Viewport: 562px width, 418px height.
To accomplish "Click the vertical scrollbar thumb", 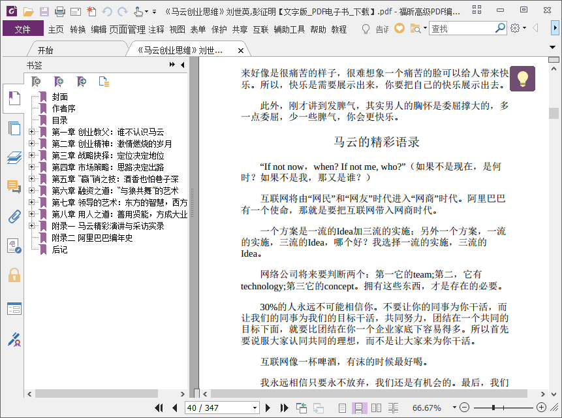I will click(x=554, y=113).
